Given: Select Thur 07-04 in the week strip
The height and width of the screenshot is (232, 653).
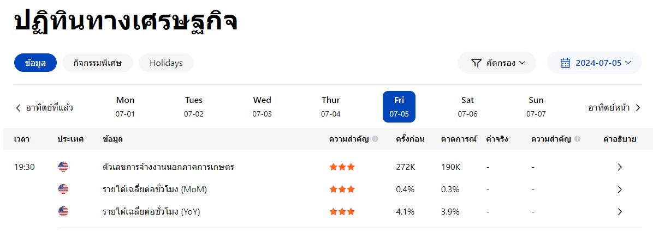Looking at the screenshot, I should tap(330, 107).
